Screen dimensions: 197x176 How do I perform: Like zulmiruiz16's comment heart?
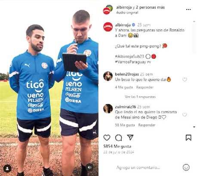click(x=185, y=115)
